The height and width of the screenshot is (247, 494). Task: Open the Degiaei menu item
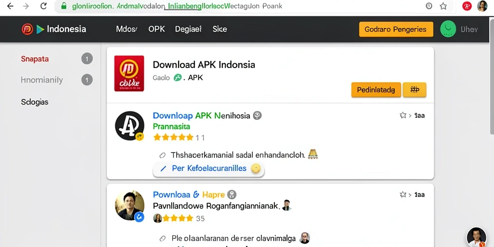[x=188, y=29]
